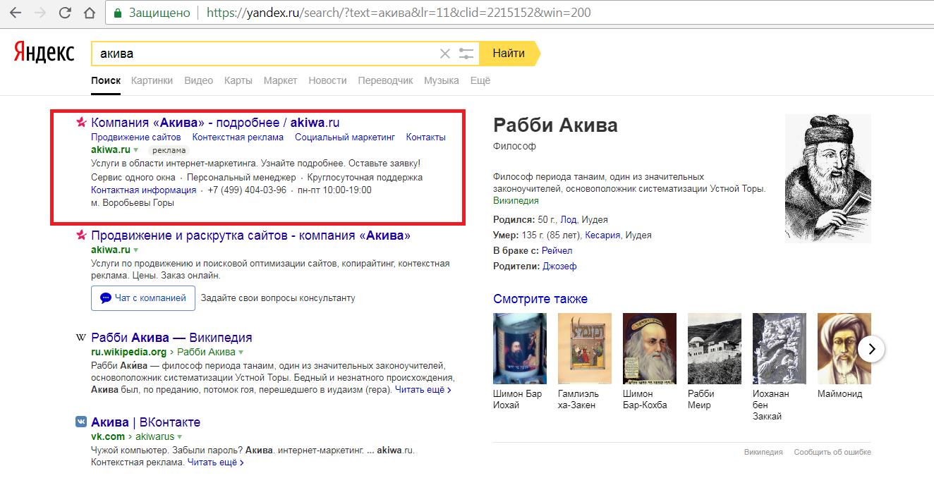
Task: Reload the page with refresh icon
Action: [65, 13]
